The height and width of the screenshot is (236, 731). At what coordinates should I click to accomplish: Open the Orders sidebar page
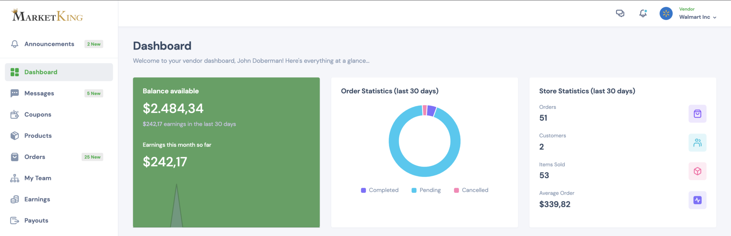coord(35,157)
